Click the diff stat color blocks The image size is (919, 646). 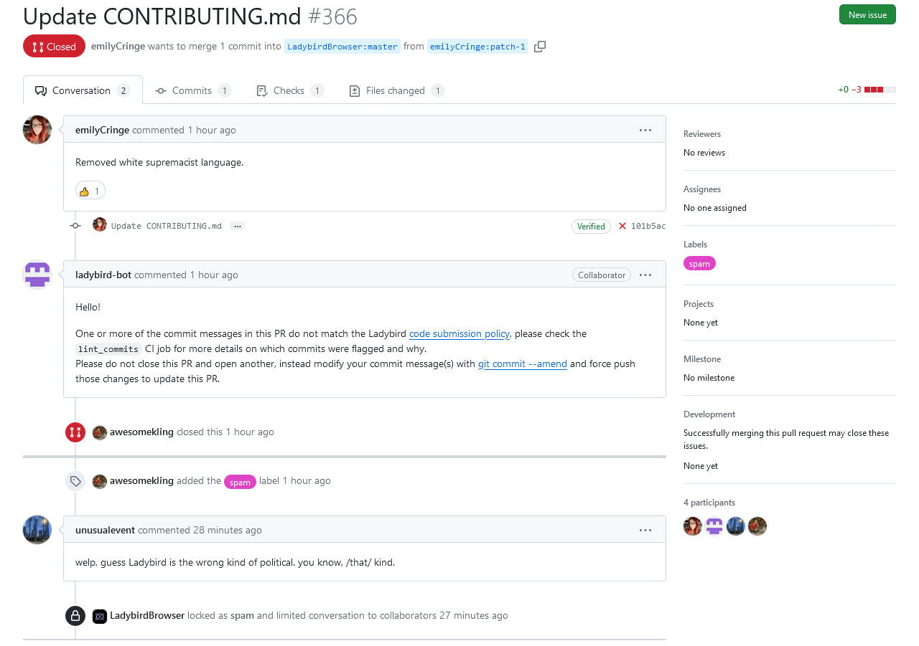click(x=880, y=90)
